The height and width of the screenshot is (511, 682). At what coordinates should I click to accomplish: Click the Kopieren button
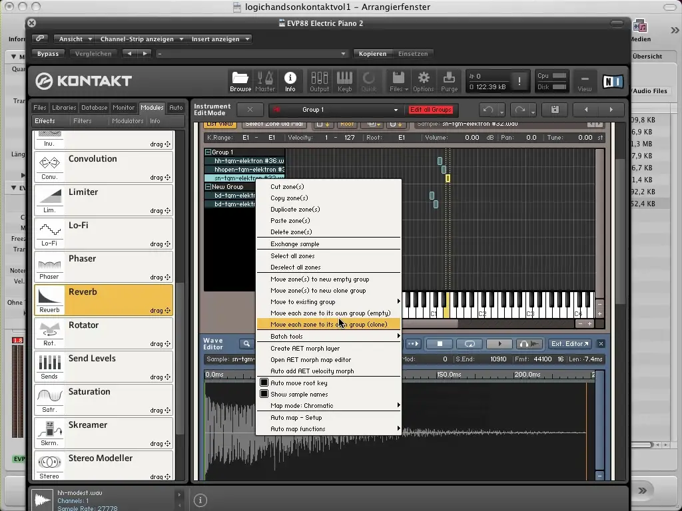[x=372, y=54]
